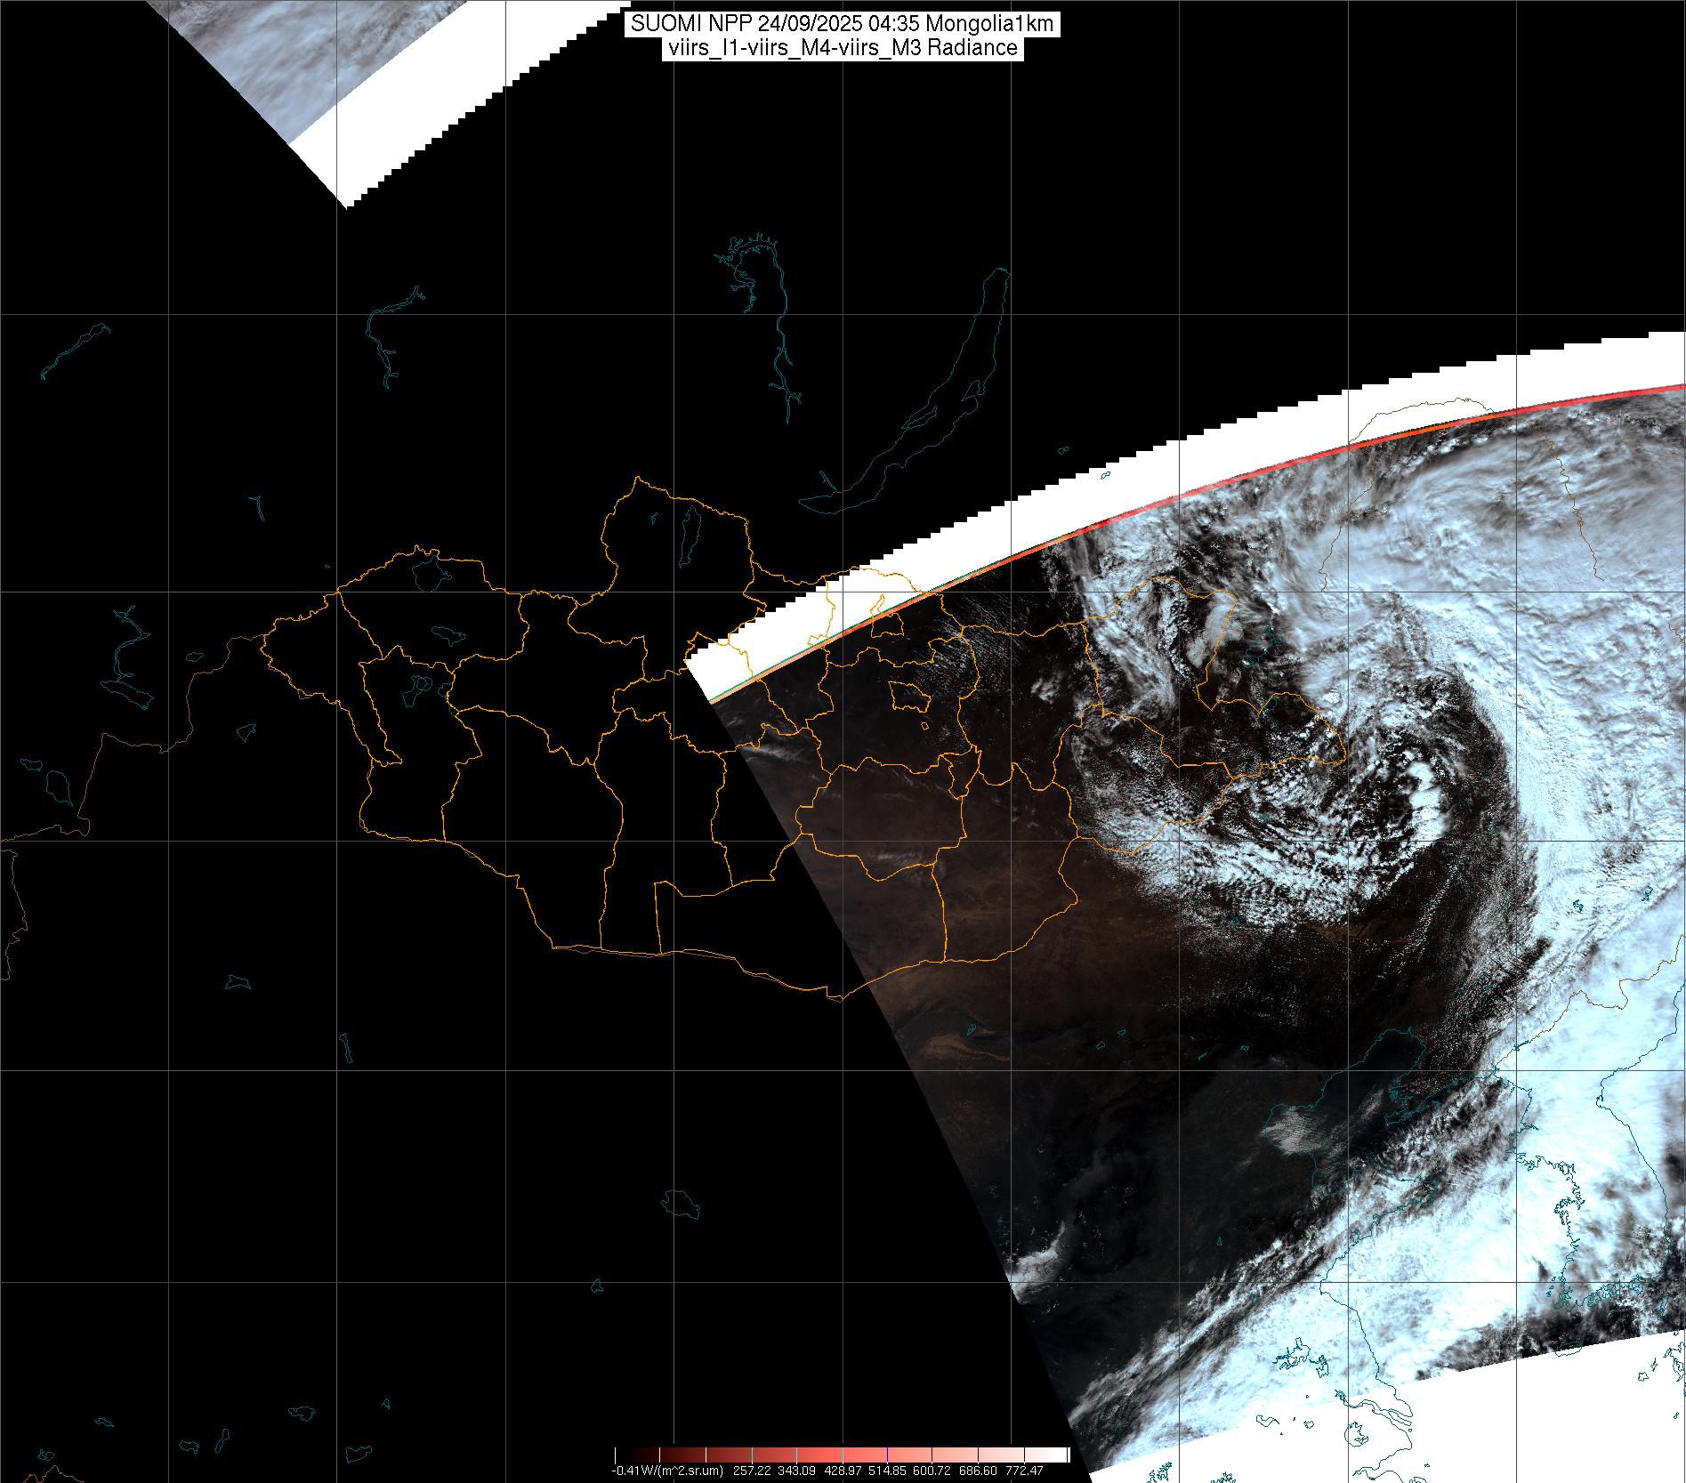Viewport: 1686px width, 1483px height.
Task: Click the "viirs_I1-viirs_M4-viirs_M3 Radiance" caption
Action: (x=843, y=48)
